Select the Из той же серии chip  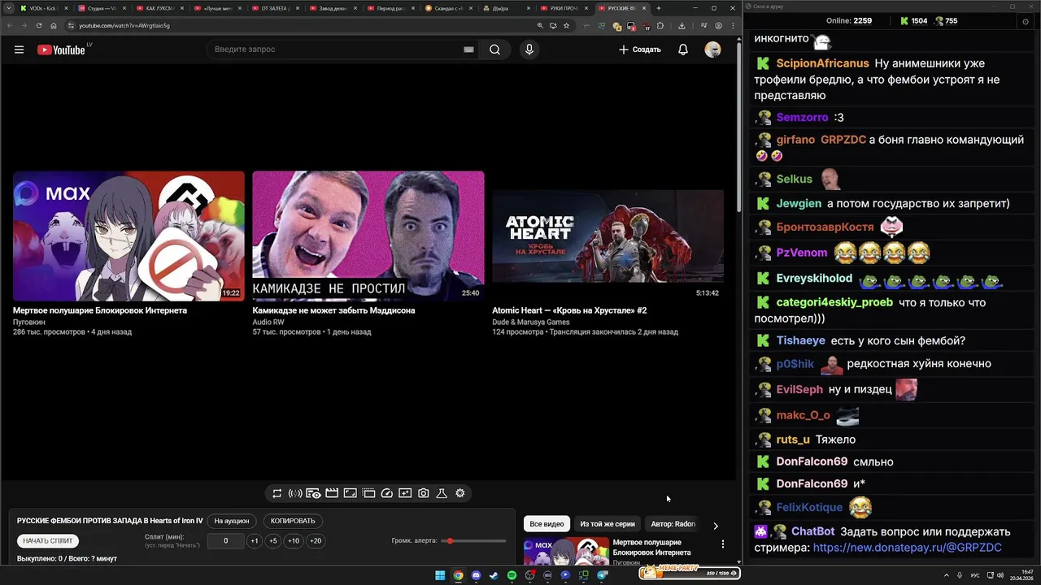608,524
